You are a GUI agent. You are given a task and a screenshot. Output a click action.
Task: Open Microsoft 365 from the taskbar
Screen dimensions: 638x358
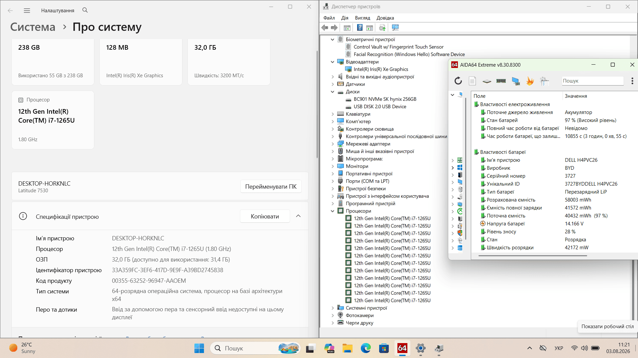[329, 348]
